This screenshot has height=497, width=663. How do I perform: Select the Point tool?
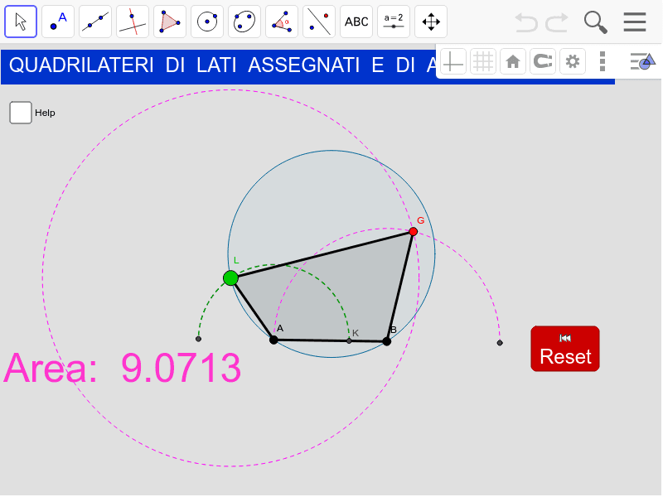pyautogui.click(x=58, y=22)
